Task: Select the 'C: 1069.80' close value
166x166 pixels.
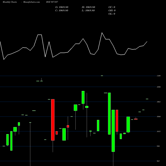Action: click(62, 11)
